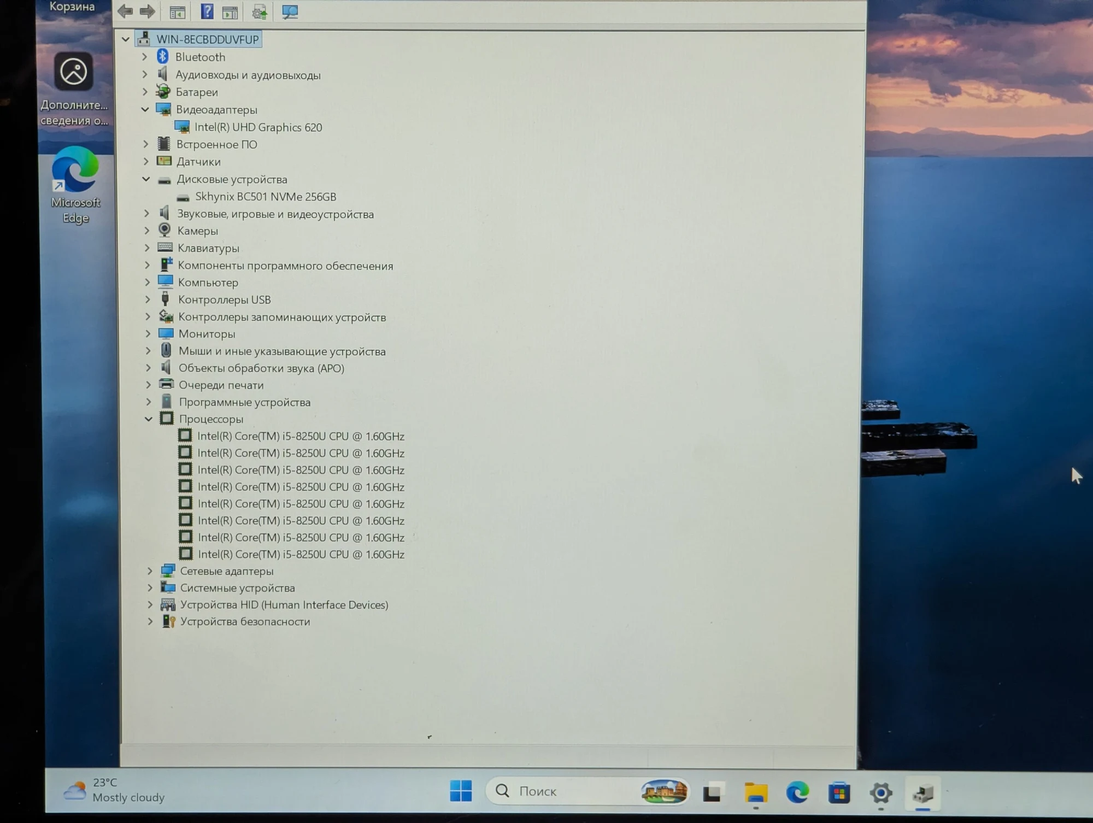Viewport: 1093px width, 823px height.
Task: Select the Клавиатуры category
Action: (208, 248)
